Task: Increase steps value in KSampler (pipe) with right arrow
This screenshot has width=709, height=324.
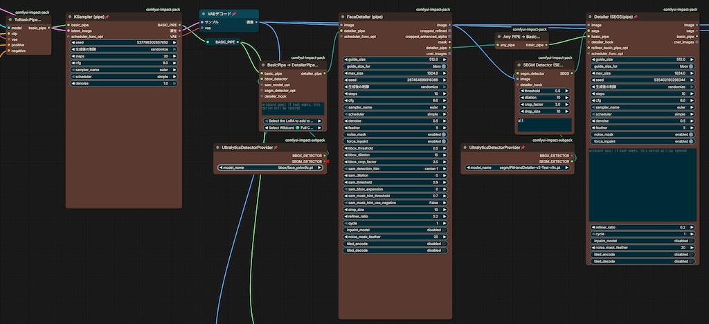Action: (x=175, y=56)
